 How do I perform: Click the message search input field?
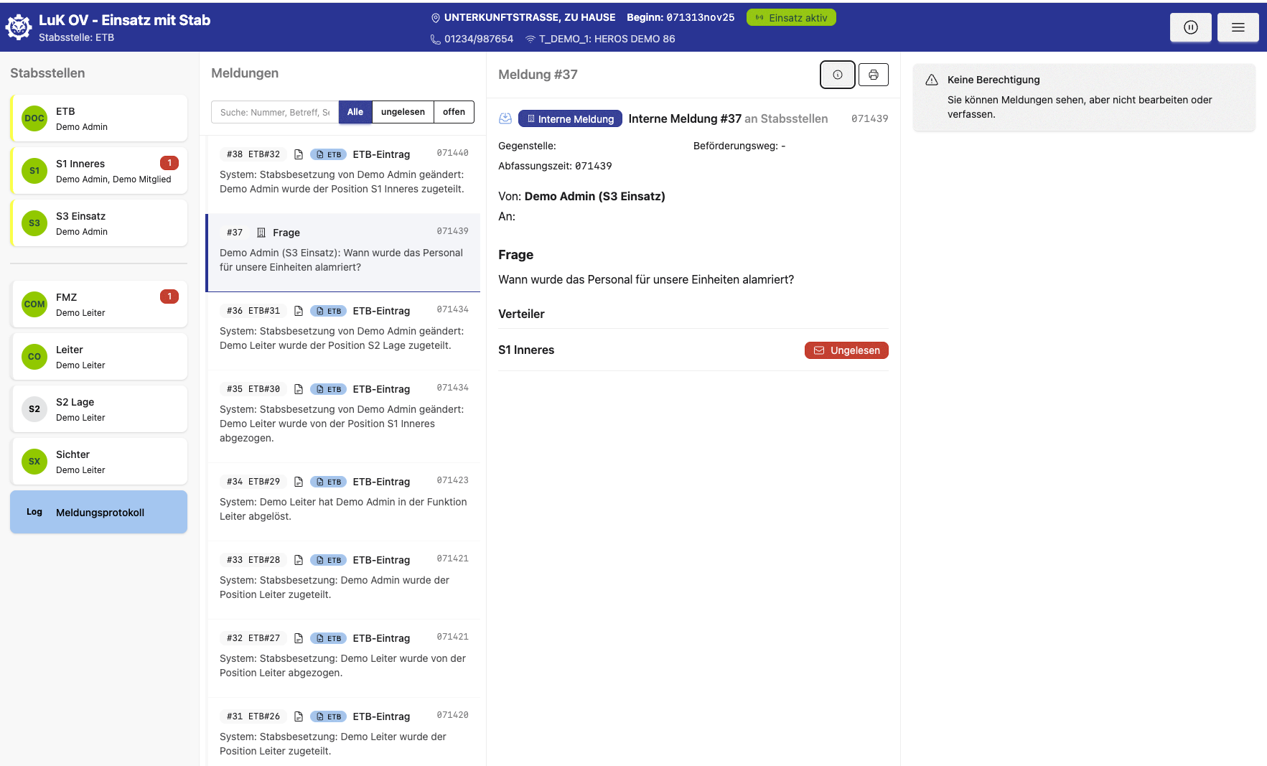pos(274,112)
